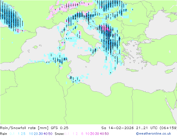
Task: Click the 'Rain' legend label
Action: click(x=4, y=134)
